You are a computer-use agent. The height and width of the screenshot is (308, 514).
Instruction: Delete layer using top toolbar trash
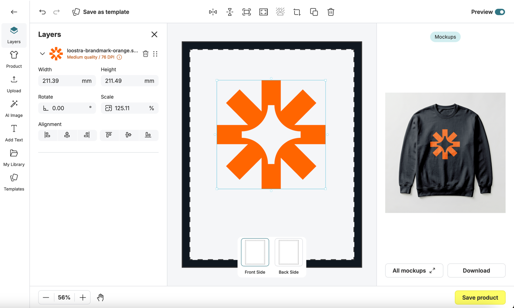(331, 12)
